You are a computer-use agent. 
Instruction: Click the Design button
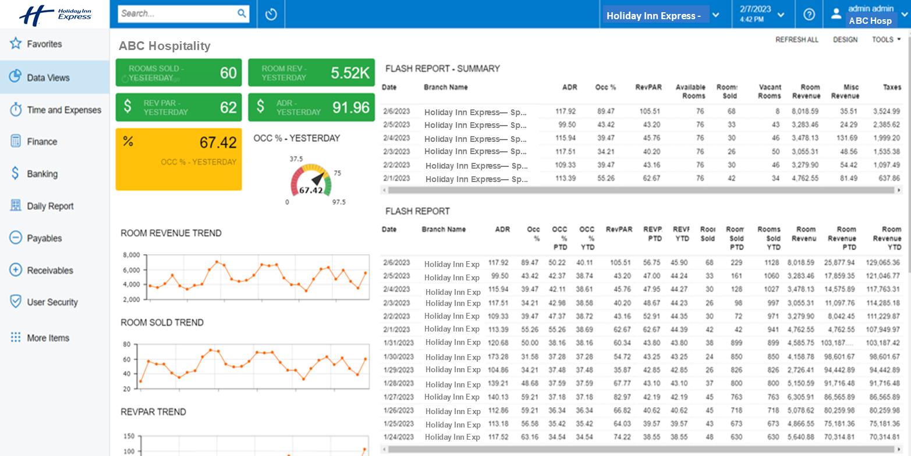[x=845, y=40]
